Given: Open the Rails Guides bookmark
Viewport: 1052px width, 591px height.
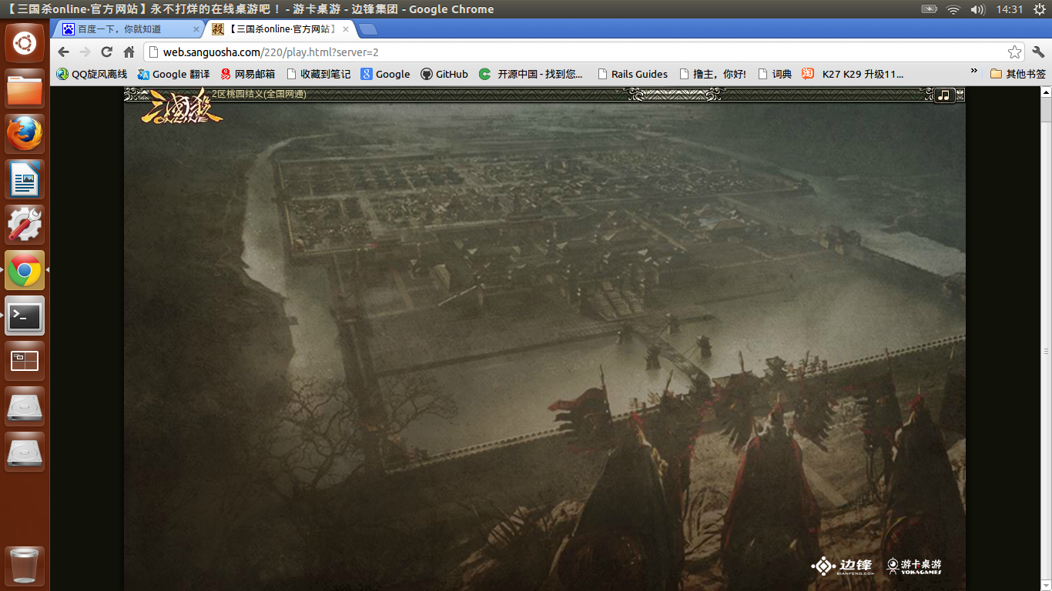Looking at the screenshot, I should point(632,74).
